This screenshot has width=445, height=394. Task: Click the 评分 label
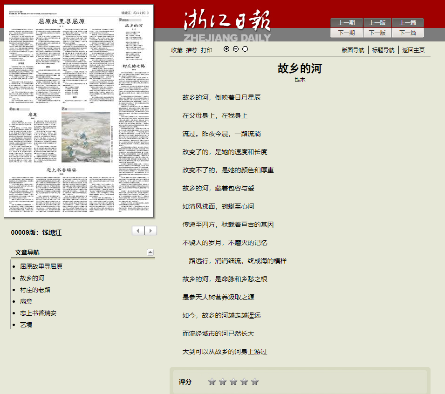click(x=185, y=382)
